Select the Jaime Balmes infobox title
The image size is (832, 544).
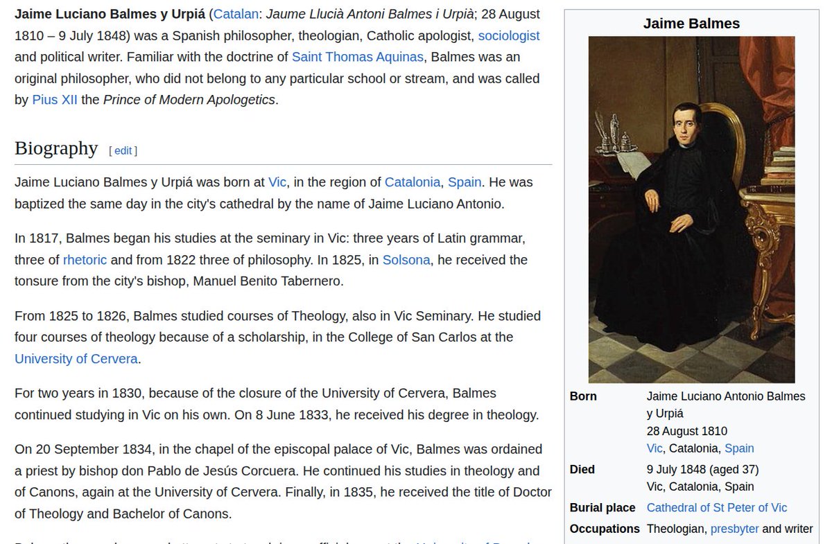[x=691, y=24]
